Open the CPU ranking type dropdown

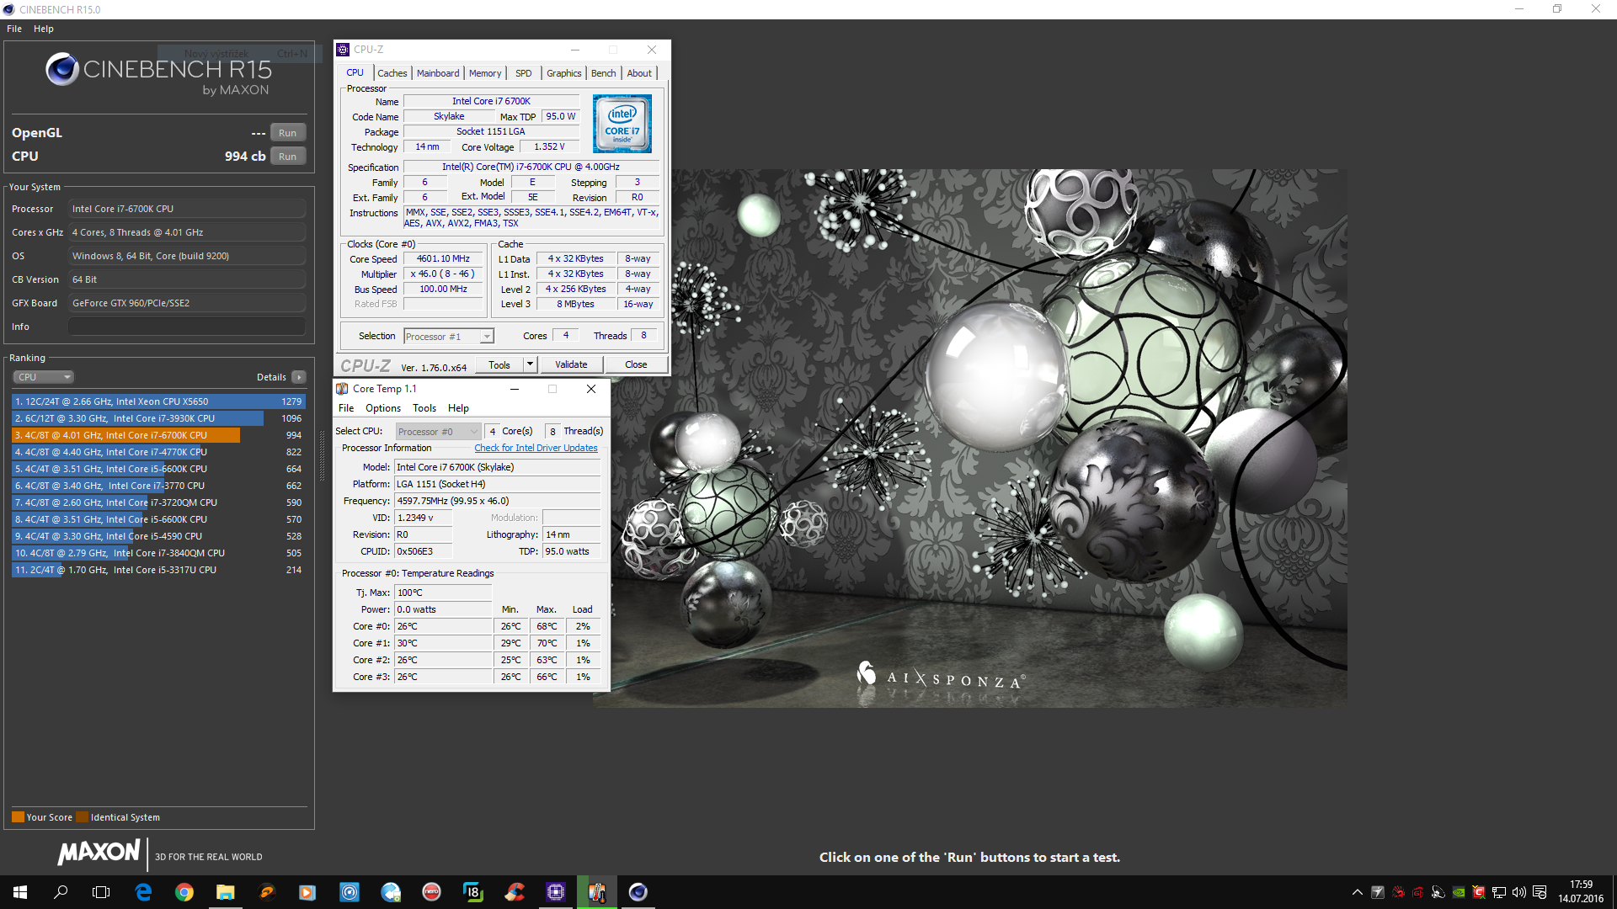[44, 377]
